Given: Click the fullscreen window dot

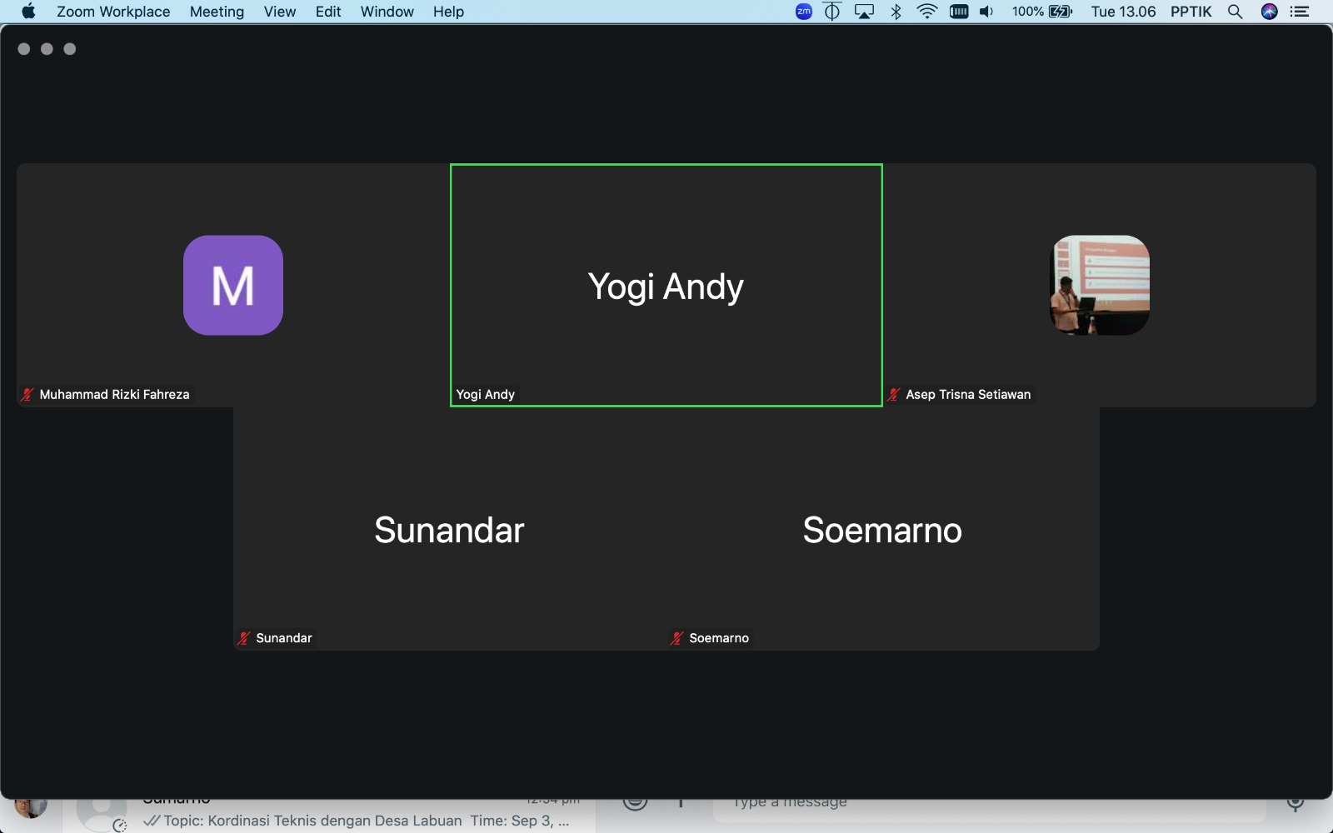Looking at the screenshot, I should click(x=70, y=49).
